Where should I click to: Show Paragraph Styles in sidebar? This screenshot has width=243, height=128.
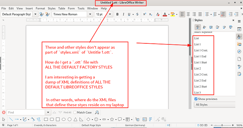pyautogui.click(x=198, y=27)
